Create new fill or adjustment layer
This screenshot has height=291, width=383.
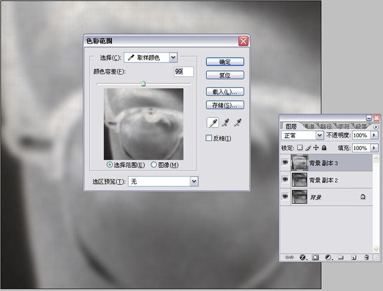(329, 257)
